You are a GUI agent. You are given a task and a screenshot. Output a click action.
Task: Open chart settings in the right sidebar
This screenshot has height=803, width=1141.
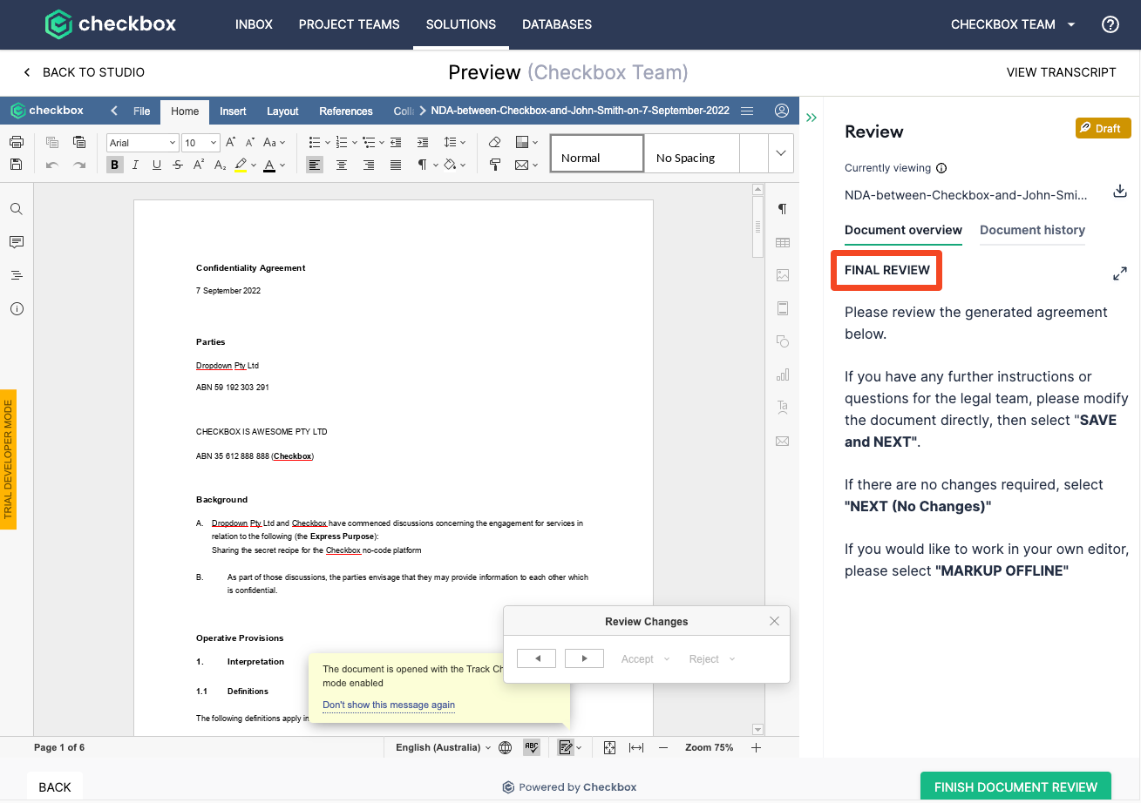(783, 375)
